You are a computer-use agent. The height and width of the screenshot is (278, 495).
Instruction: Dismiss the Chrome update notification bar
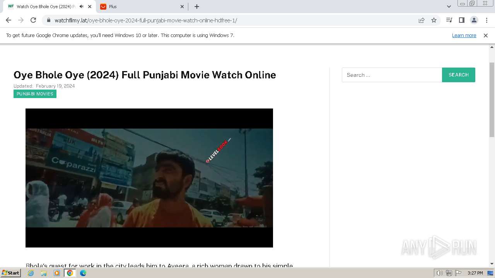click(486, 35)
